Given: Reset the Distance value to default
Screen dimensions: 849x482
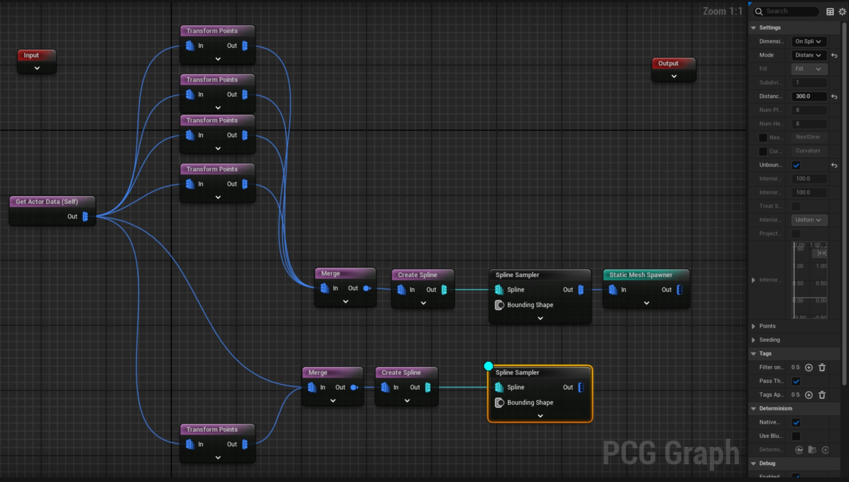Looking at the screenshot, I should [x=834, y=96].
